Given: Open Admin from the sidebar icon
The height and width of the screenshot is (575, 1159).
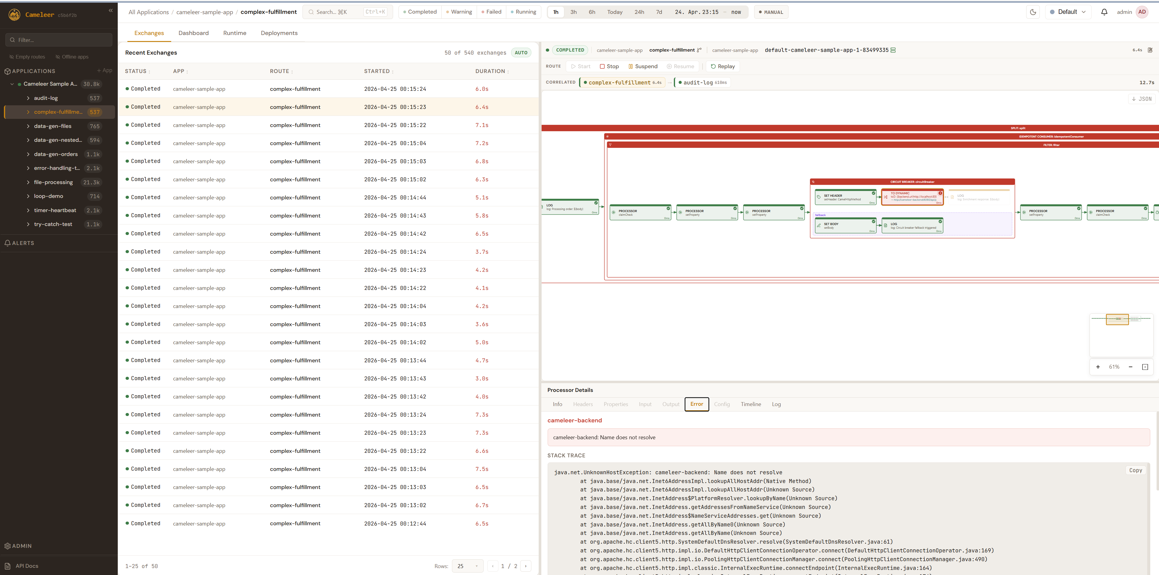Looking at the screenshot, I should (x=8, y=546).
